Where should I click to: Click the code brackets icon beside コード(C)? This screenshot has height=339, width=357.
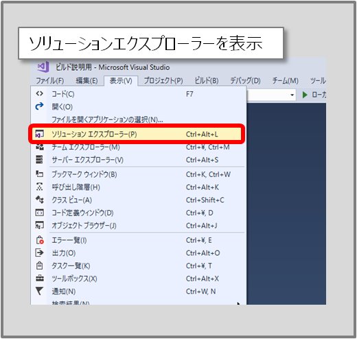point(39,94)
